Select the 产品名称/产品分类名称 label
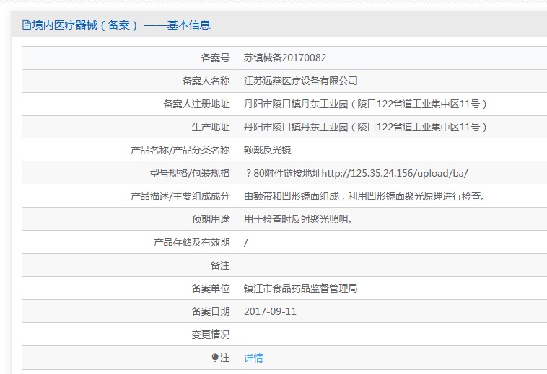 (180, 150)
